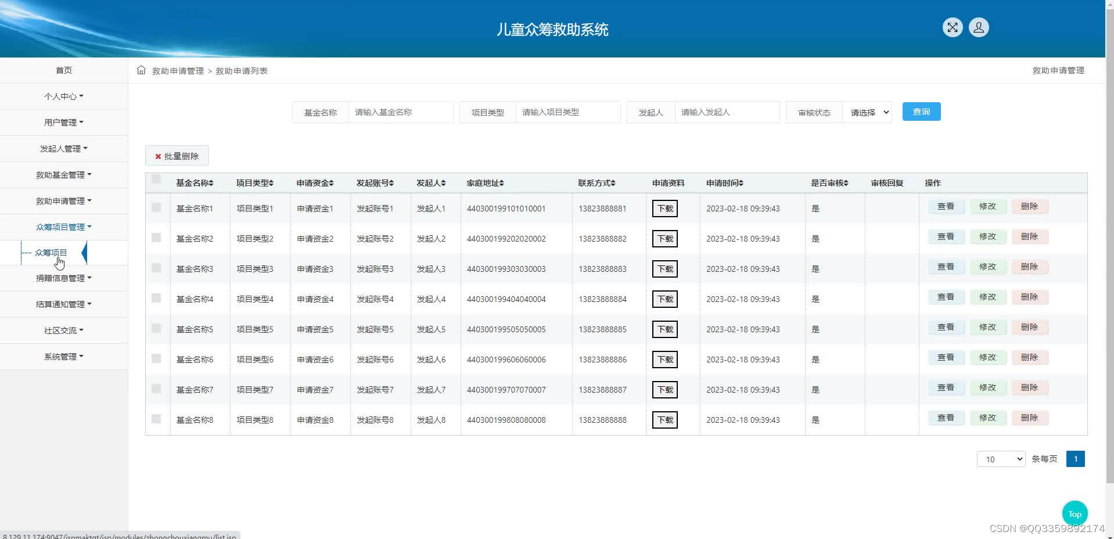Open the 审核状态 请选择 dropdown
The width and height of the screenshot is (1114, 539).
(x=867, y=112)
